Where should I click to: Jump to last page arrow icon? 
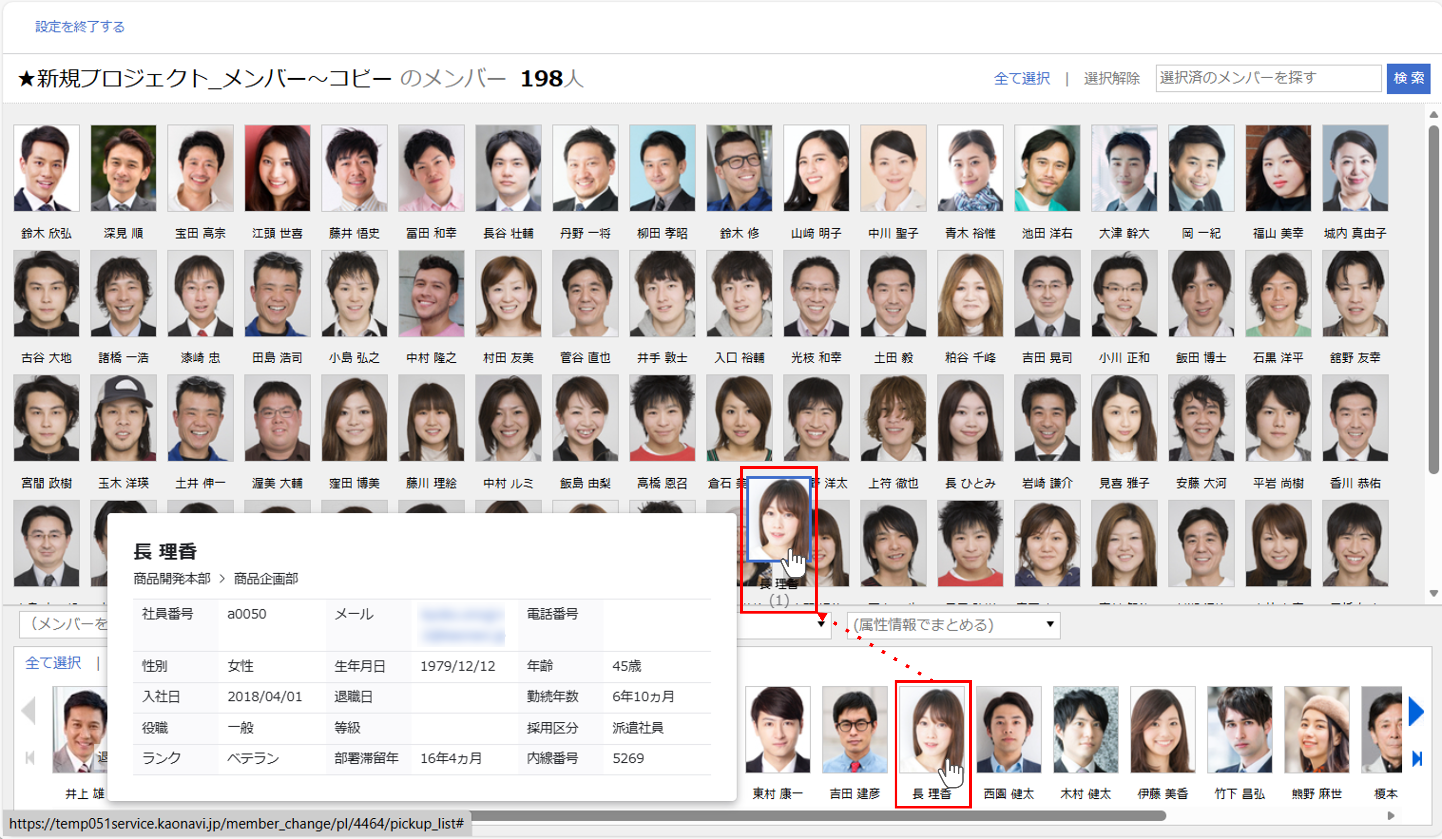pyautogui.click(x=1417, y=758)
